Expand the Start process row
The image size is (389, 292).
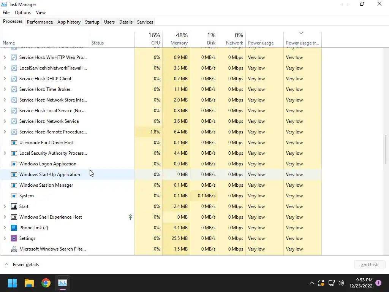pos(5,206)
